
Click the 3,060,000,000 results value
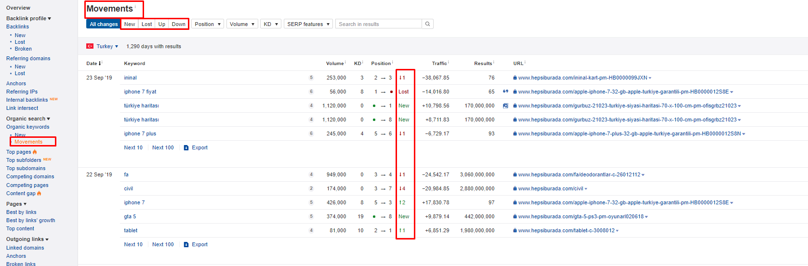click(477, 174)
